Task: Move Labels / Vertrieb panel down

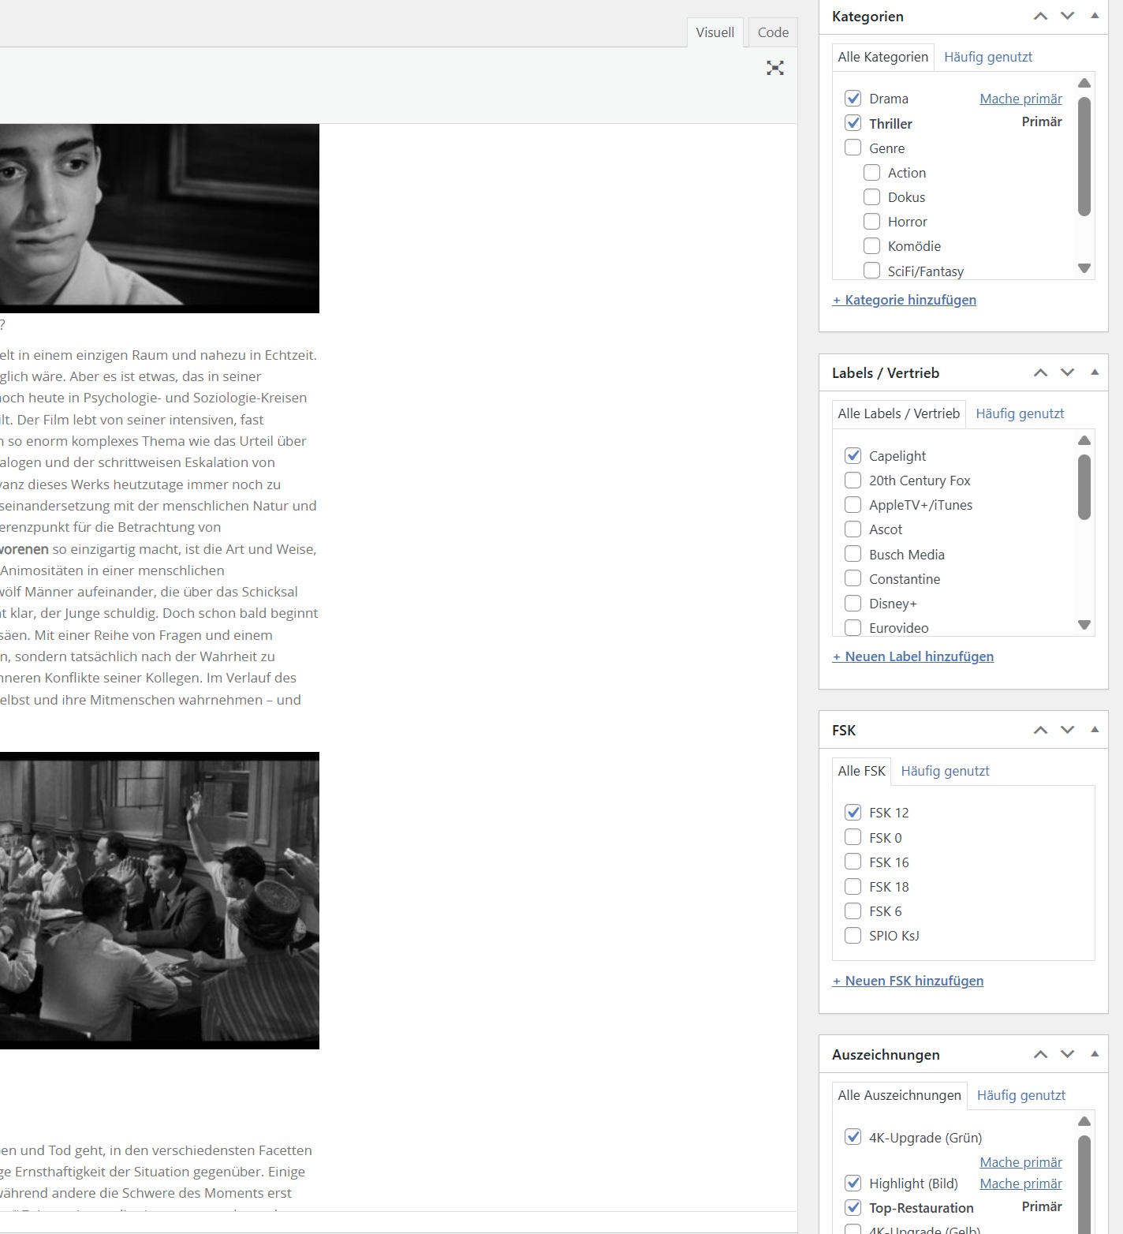Action: 1067,373
